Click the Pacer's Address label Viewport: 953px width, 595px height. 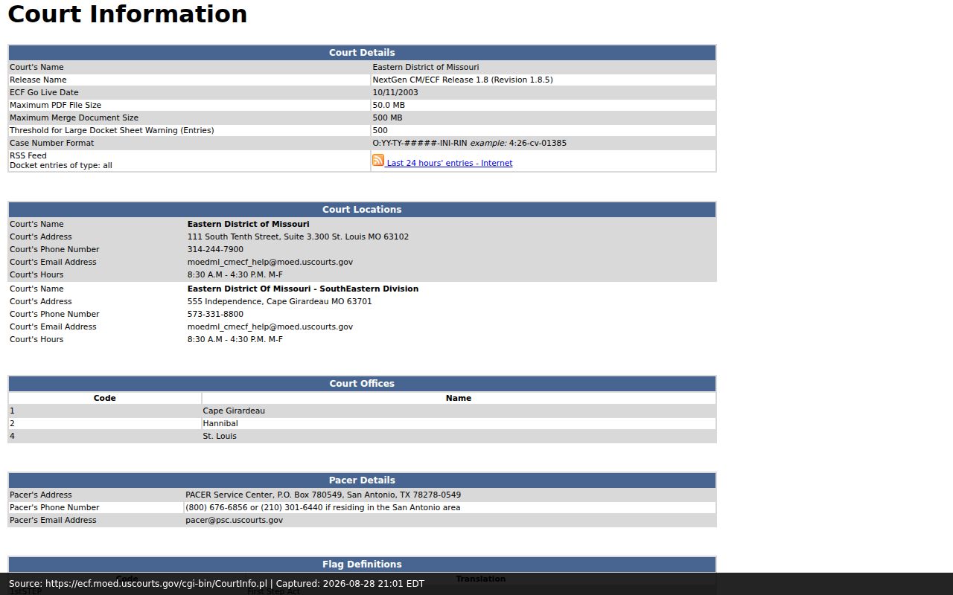(x=41, y=495)
